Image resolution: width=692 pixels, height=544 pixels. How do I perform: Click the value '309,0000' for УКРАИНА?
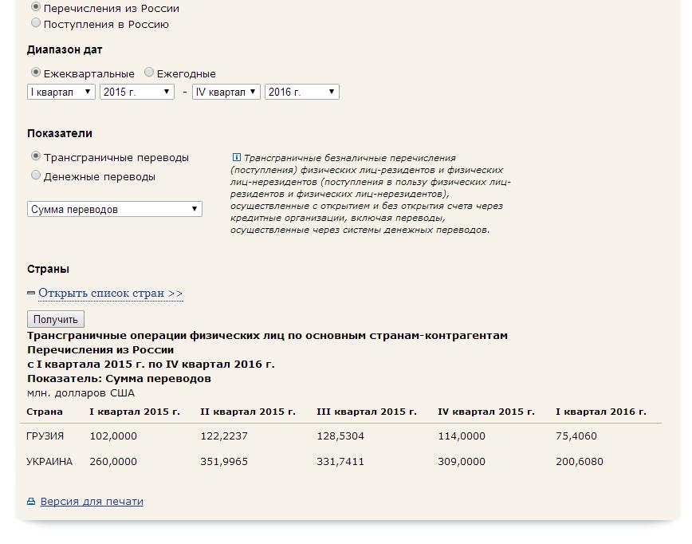click(461, 462)
